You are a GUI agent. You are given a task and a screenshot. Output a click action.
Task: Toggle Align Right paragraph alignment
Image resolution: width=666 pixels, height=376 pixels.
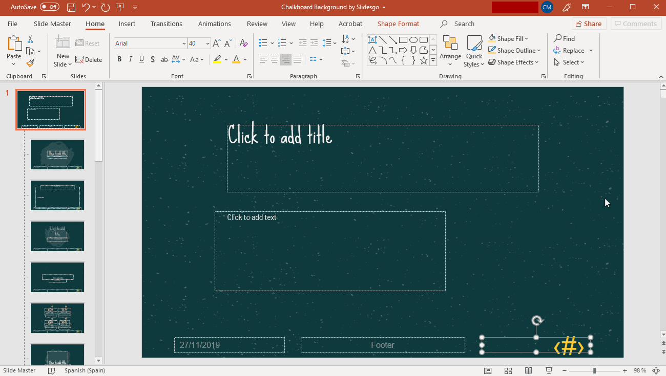pos(286,60)
